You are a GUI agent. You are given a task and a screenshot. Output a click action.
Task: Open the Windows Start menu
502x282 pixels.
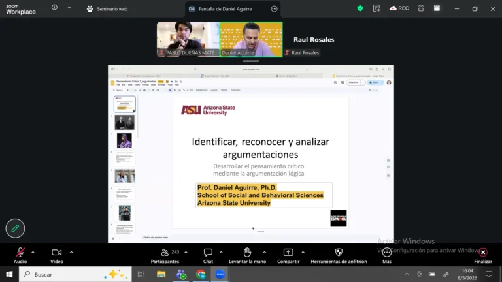point(9,274)
